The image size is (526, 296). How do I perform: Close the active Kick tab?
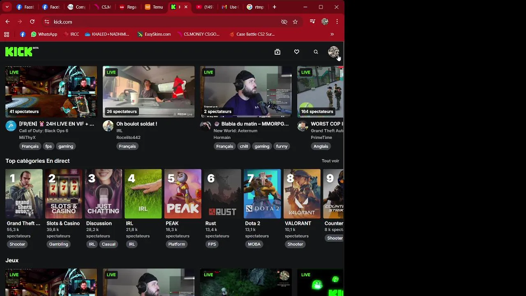coord(186,7)
